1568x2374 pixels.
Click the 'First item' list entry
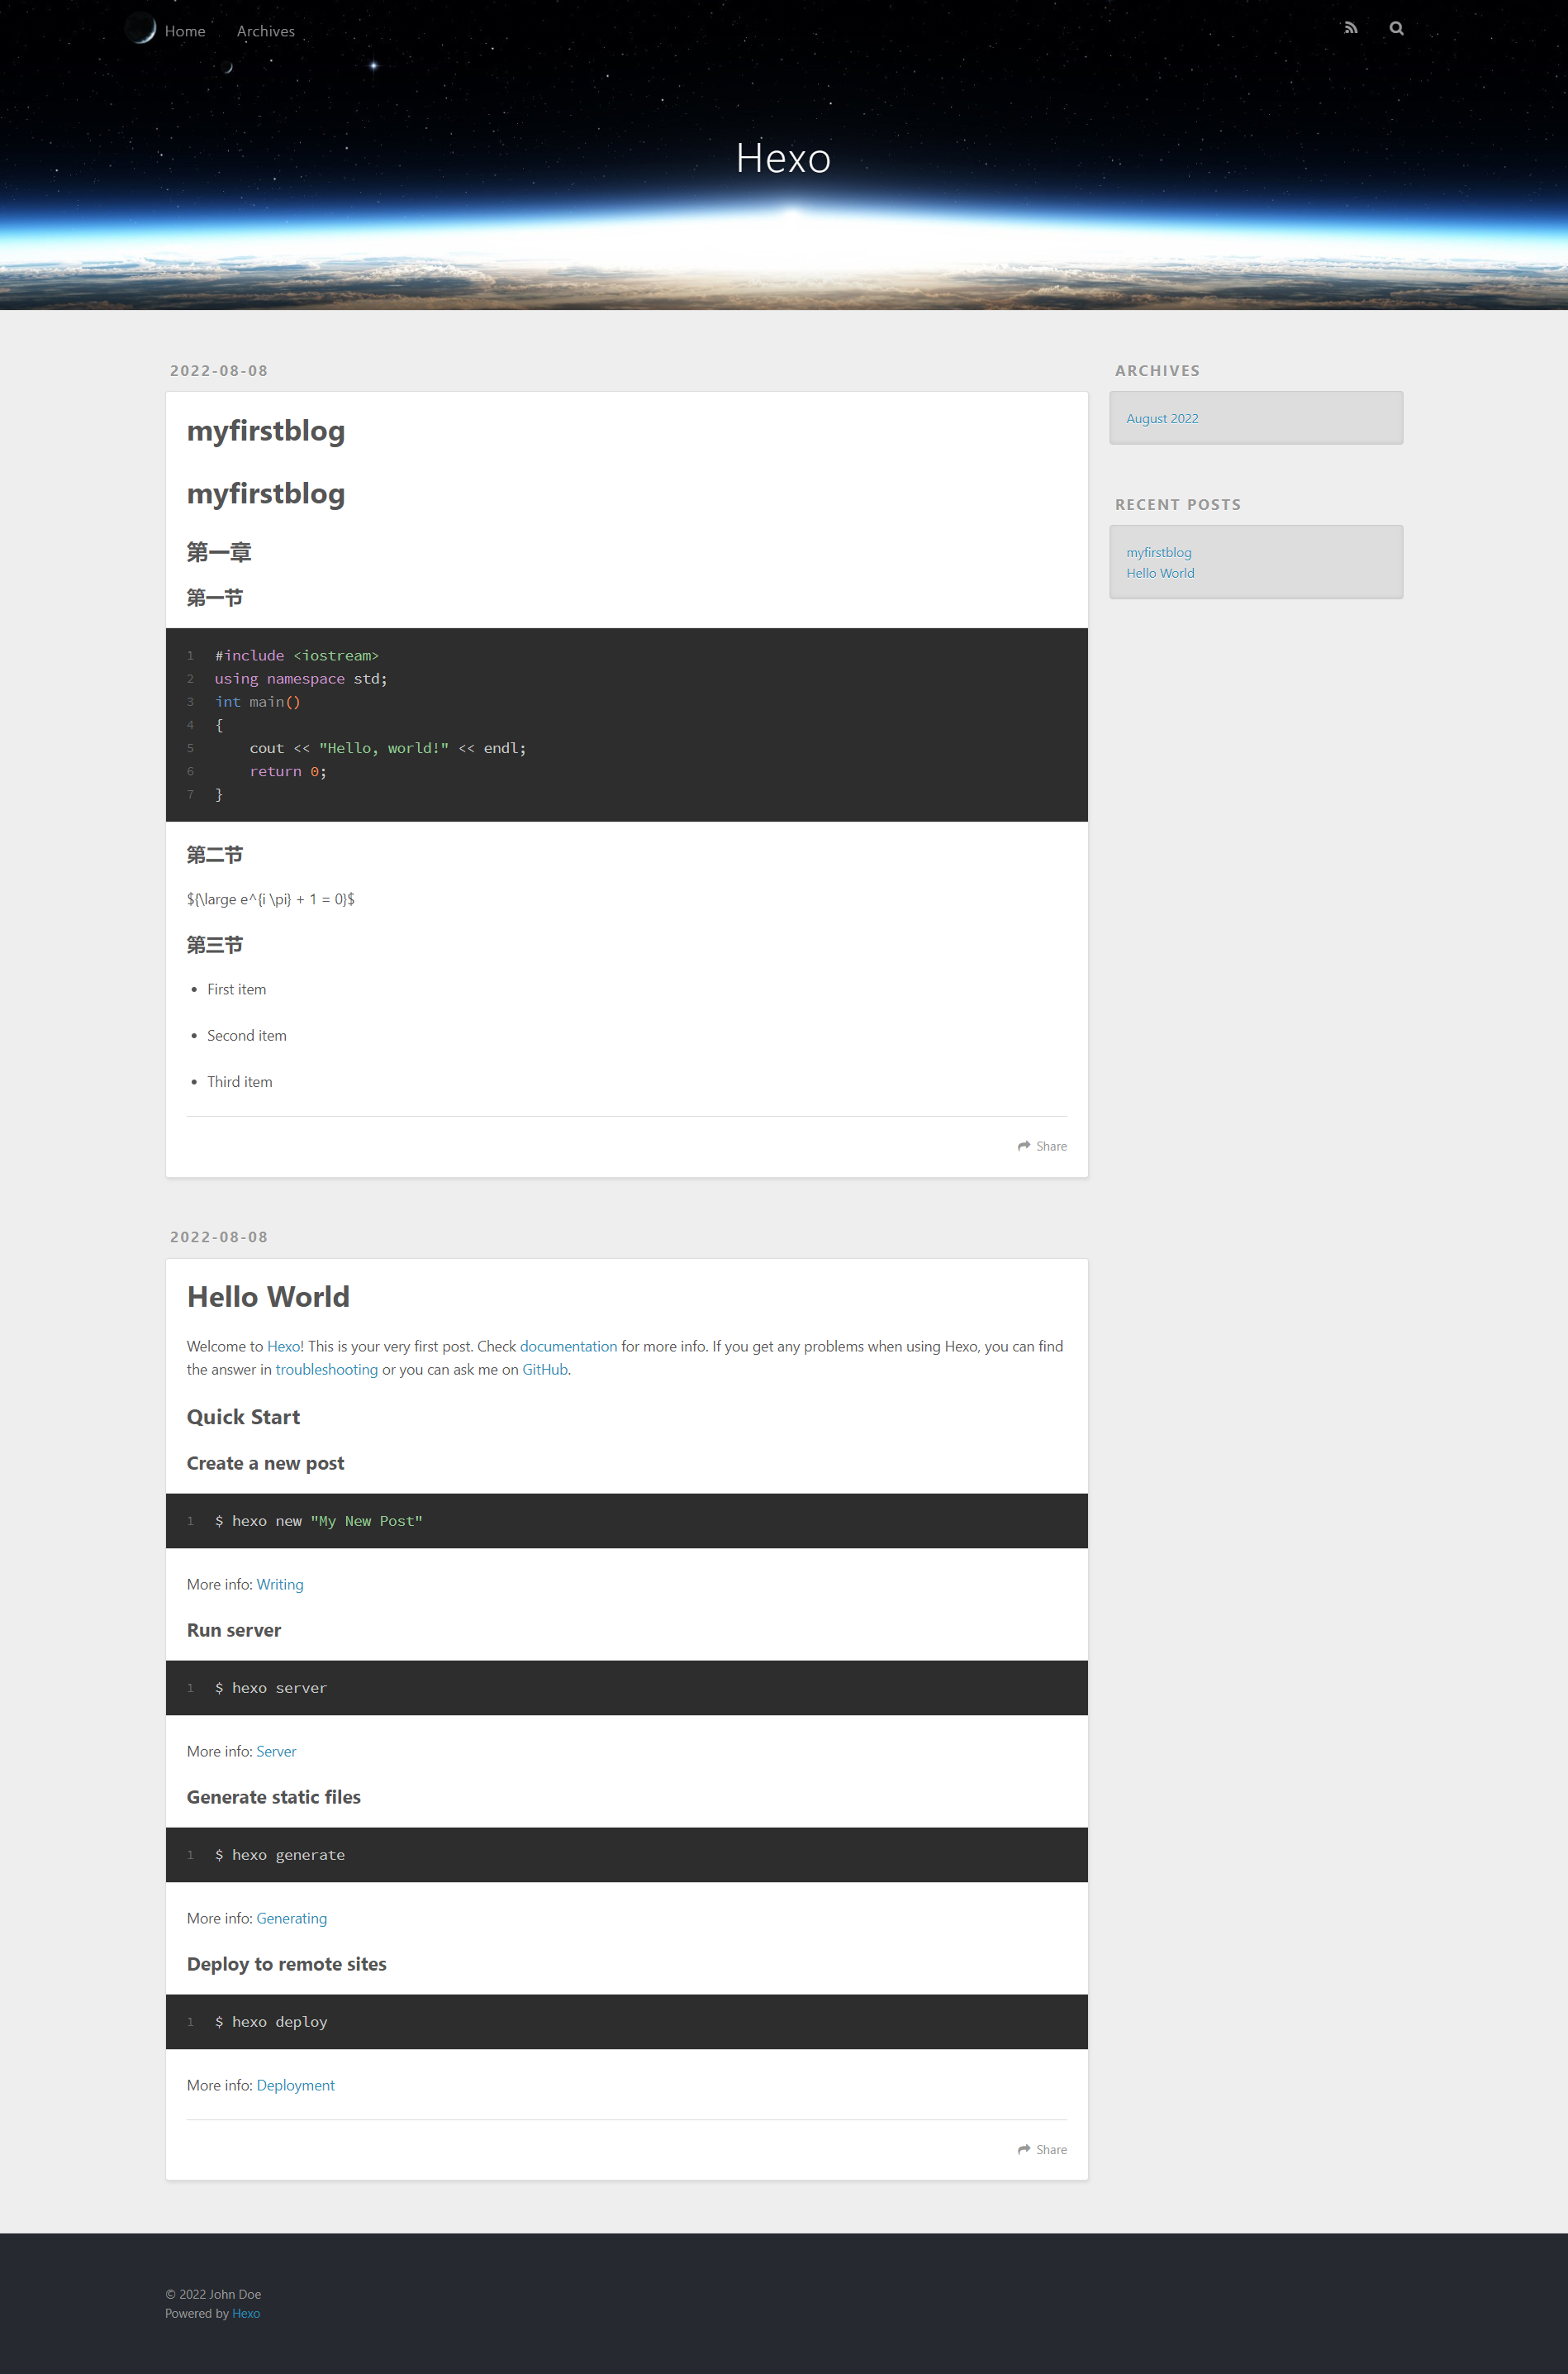click(x=236, y=989)
